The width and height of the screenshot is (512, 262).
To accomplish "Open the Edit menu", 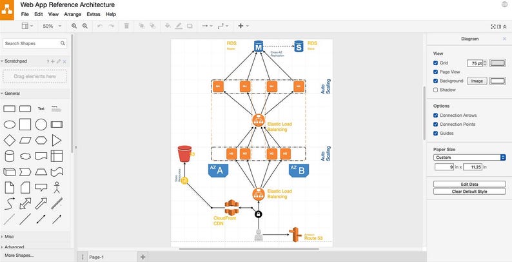I will [x=39, y=14].
